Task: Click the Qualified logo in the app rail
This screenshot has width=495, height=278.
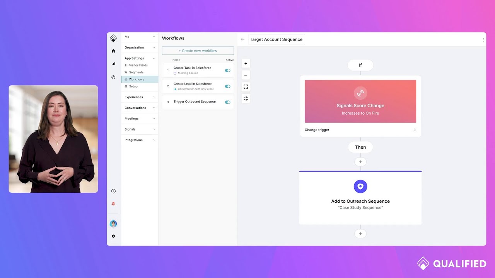Action: (x=113, y=38)
